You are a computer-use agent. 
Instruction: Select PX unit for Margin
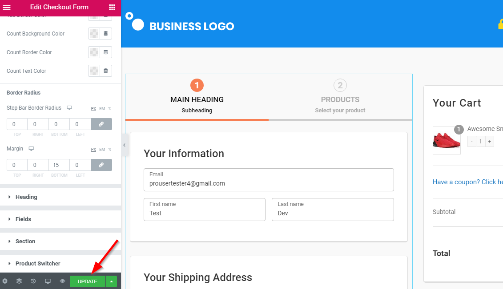pyautogui.click(x=93, y=150)
